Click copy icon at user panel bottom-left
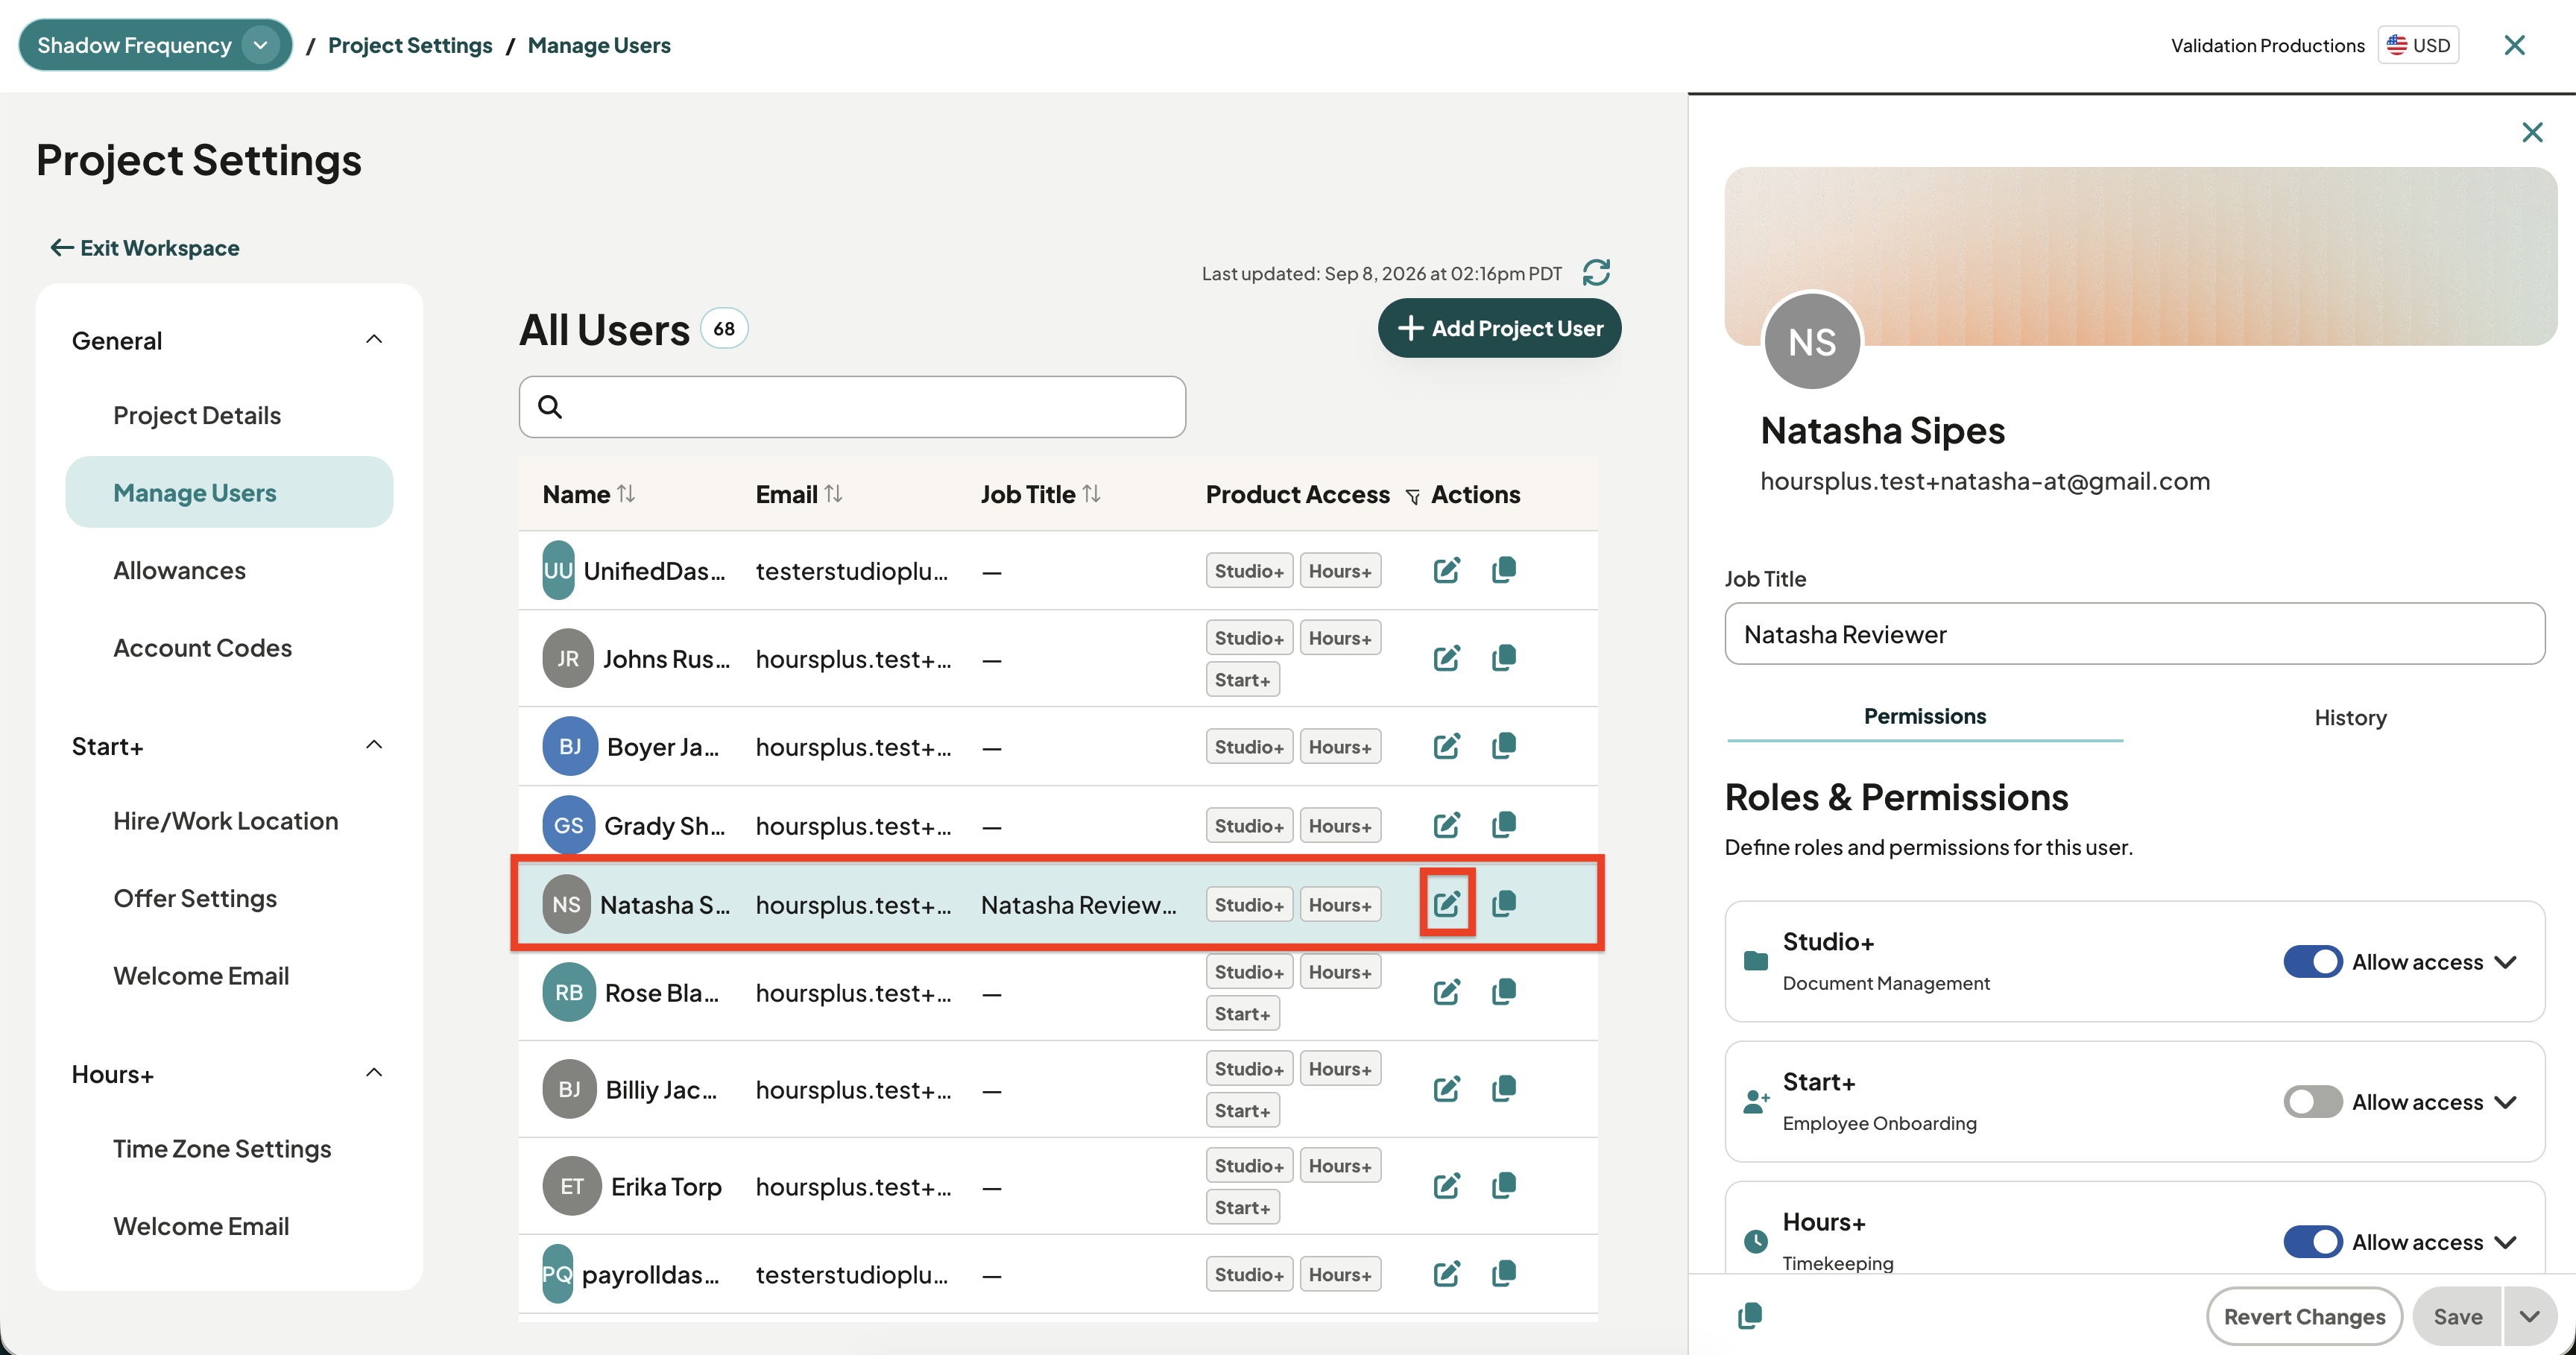2576x1355 pixels. point(1749,1316)
